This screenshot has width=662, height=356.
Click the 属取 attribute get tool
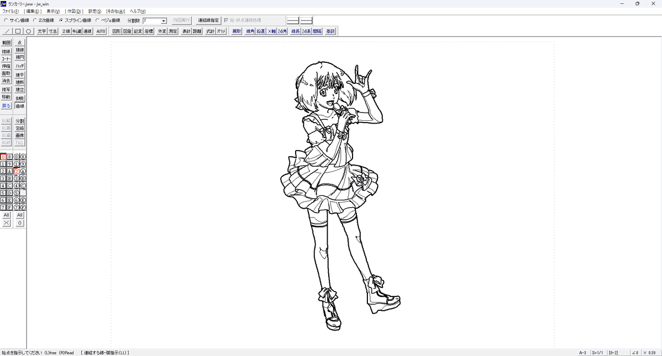237,31
